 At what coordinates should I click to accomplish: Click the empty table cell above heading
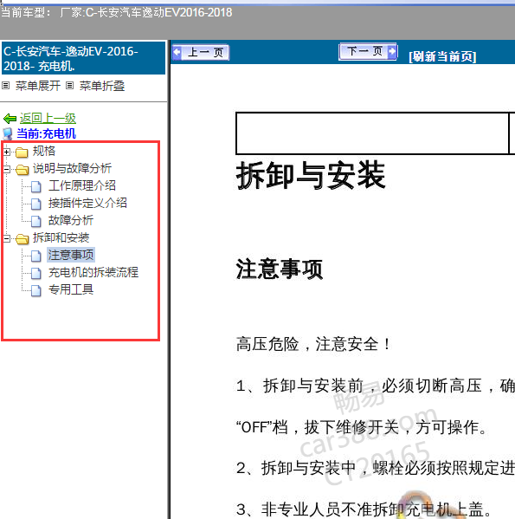click(x=372, y=133)
